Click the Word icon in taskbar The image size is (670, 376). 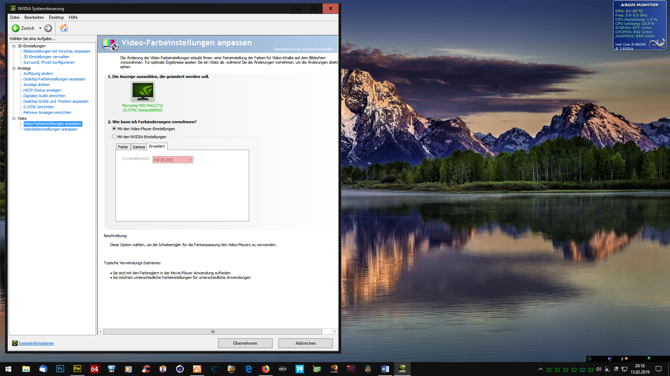tap(385, 369)
